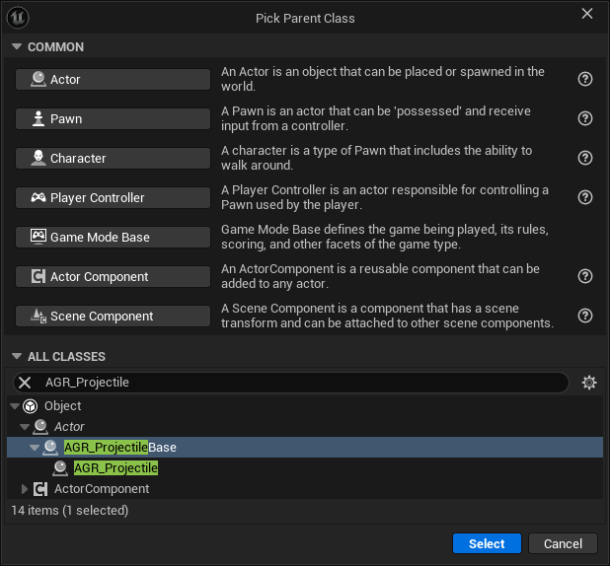This screenshot has height=566, width=610.
Task: Open help for the Scene Component class
Action: point(585,316)
